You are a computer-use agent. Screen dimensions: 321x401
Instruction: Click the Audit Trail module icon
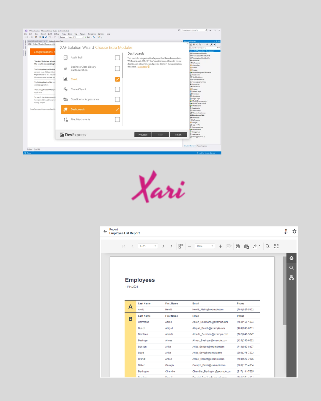tap(66, 58)
